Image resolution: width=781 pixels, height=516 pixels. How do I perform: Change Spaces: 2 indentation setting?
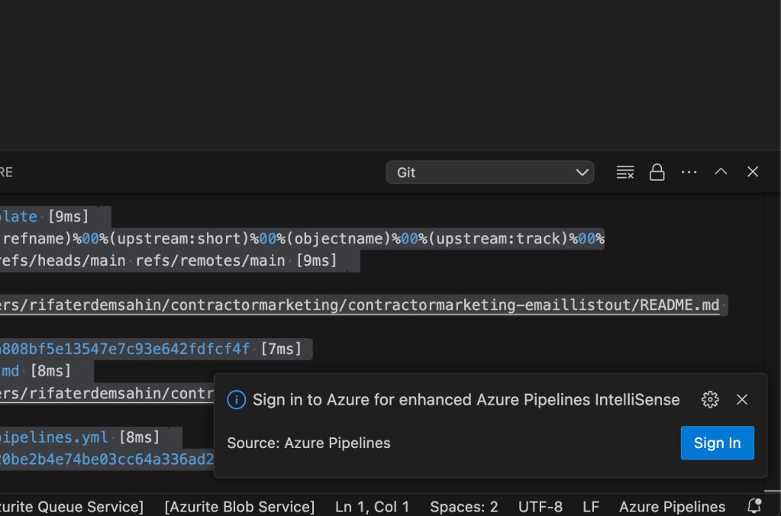463,507
